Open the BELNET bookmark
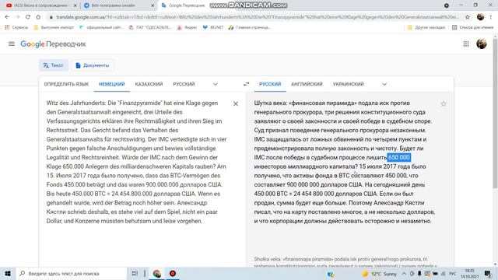The image size is (498, 280). click(x=213, y=27)
